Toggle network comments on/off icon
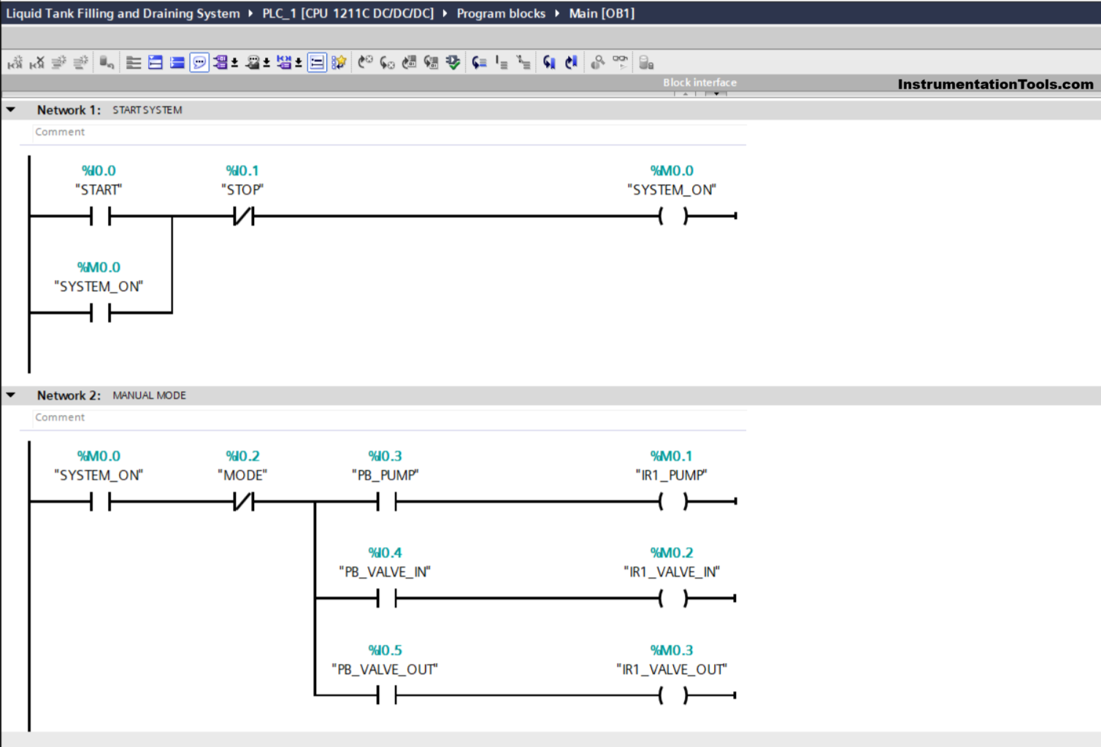The width and height of the screenshot is (1101, 747). pyautogui.click(x=317, y=63)
